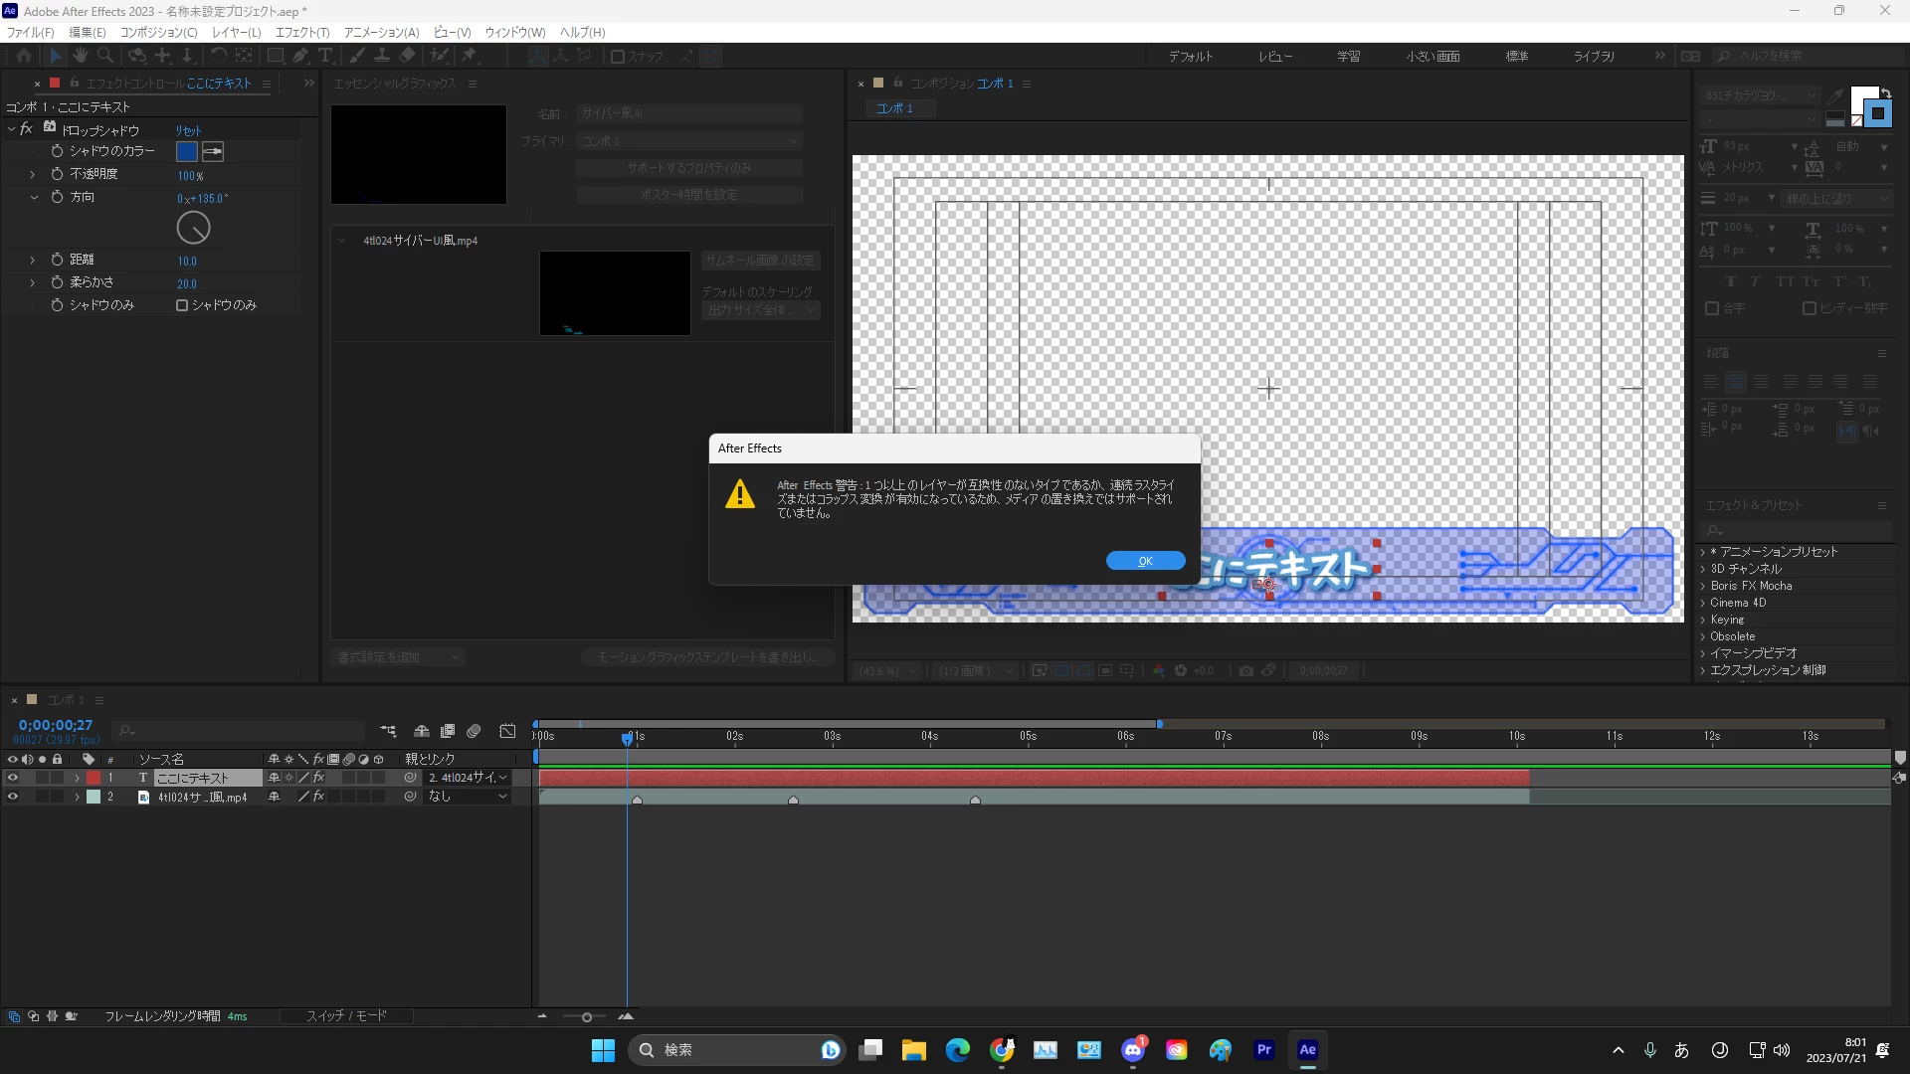
Task: Select the Rotation tool
Action: [218, 57]
